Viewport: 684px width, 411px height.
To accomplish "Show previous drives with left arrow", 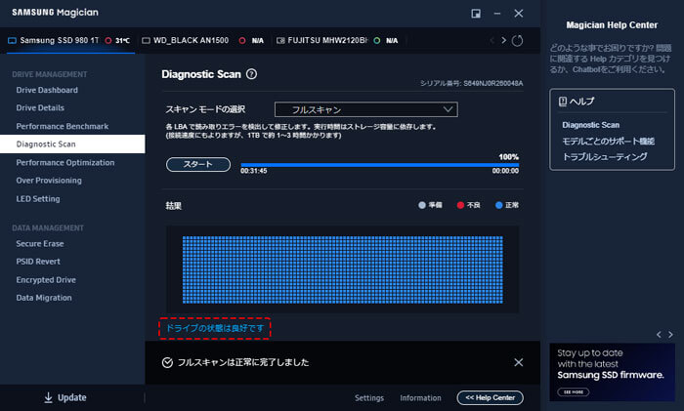I will (492, 40).
